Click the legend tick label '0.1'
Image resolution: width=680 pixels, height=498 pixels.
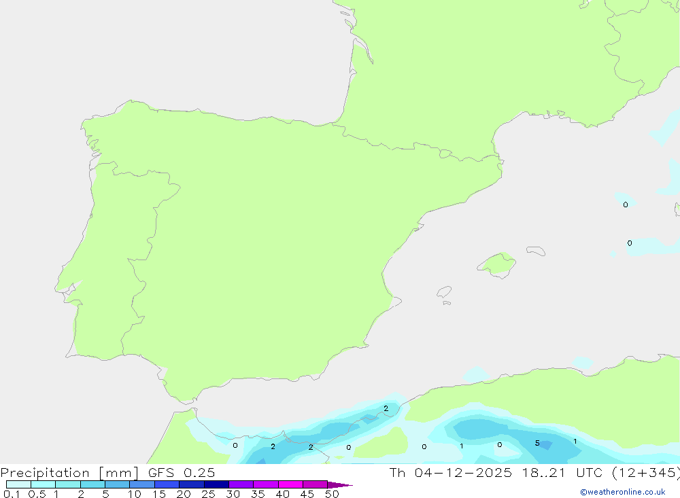coord(12,494)
